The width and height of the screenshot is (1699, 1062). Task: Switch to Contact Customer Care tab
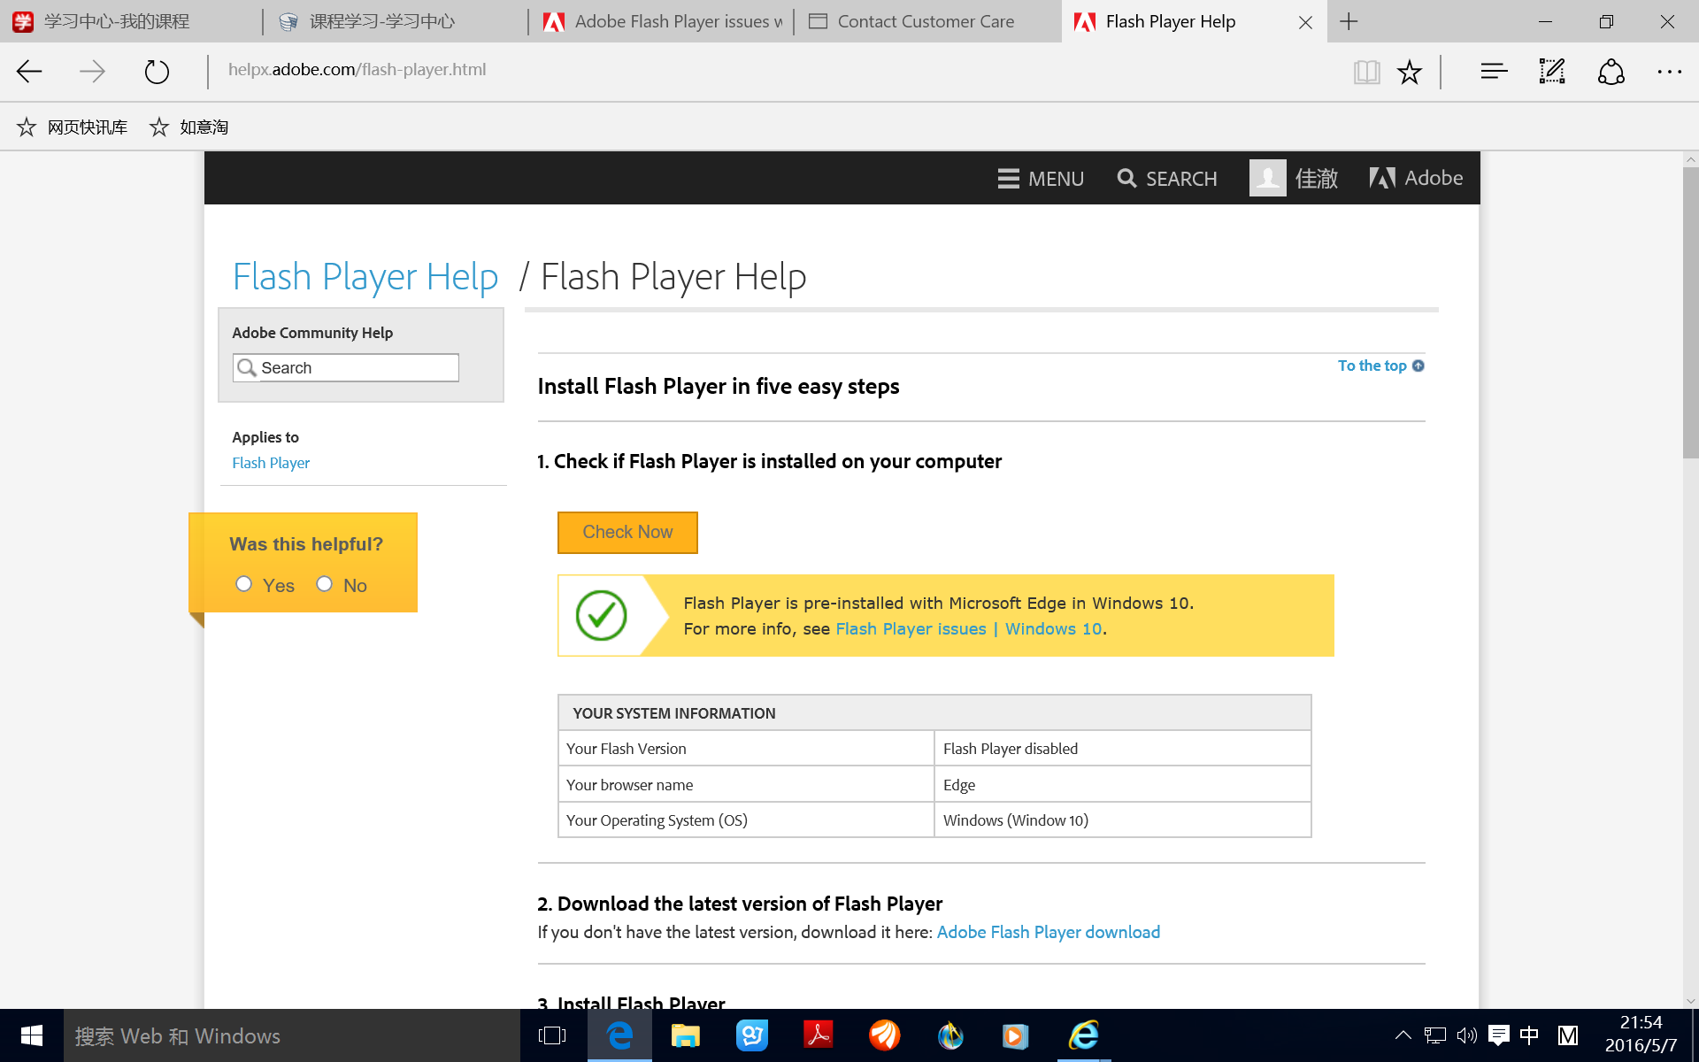[927, 21]
